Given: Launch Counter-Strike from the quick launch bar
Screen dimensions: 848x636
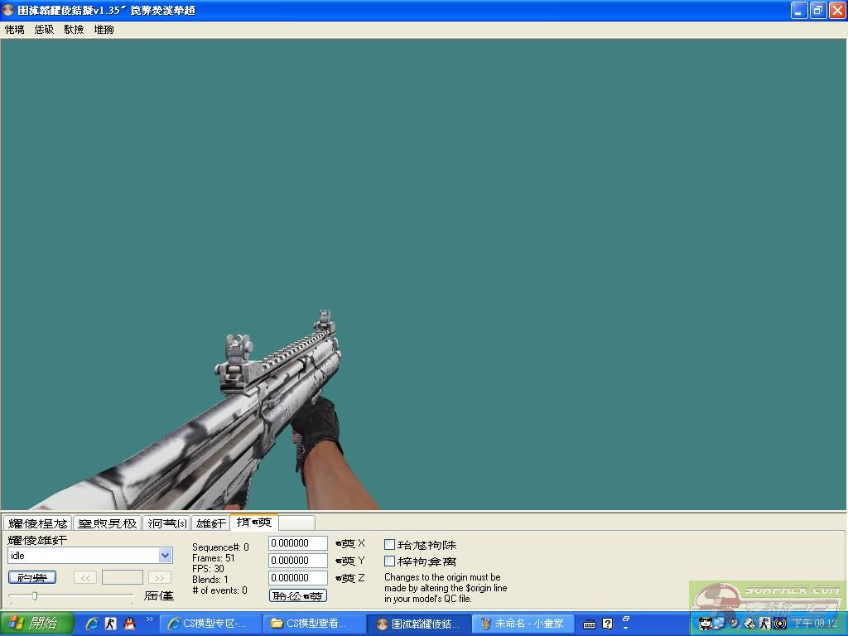Looking at the screenshot, I should point(111,624).
